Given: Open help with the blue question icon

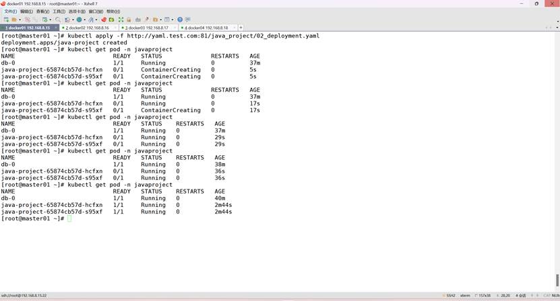Looking at the screenshot, I should click(180, 19).
